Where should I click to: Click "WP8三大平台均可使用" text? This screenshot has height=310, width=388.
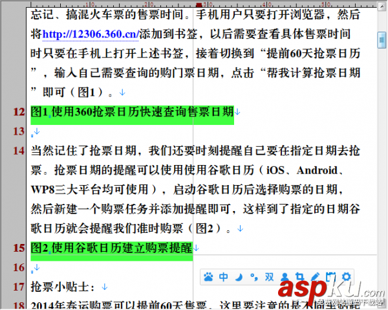click(x=89, y=190)
